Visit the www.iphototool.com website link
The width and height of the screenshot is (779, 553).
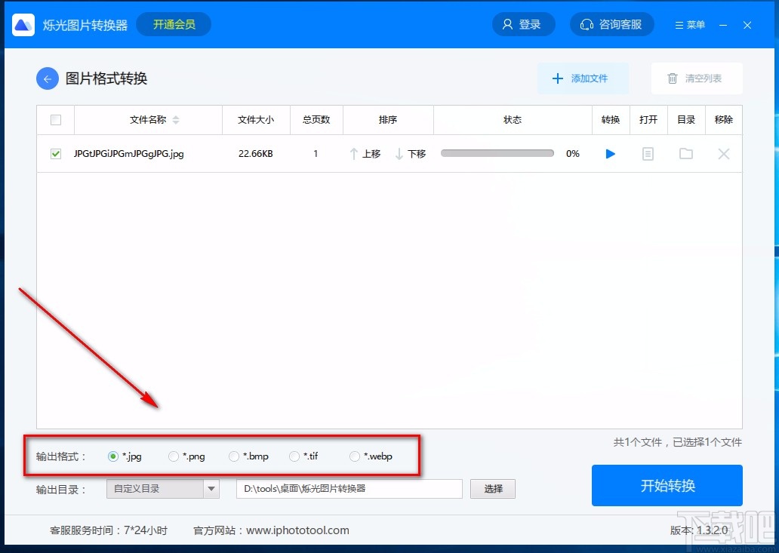(297, 530)
